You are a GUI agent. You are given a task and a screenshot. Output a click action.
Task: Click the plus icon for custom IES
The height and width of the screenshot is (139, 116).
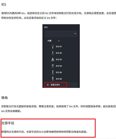[x=48, y=85]
